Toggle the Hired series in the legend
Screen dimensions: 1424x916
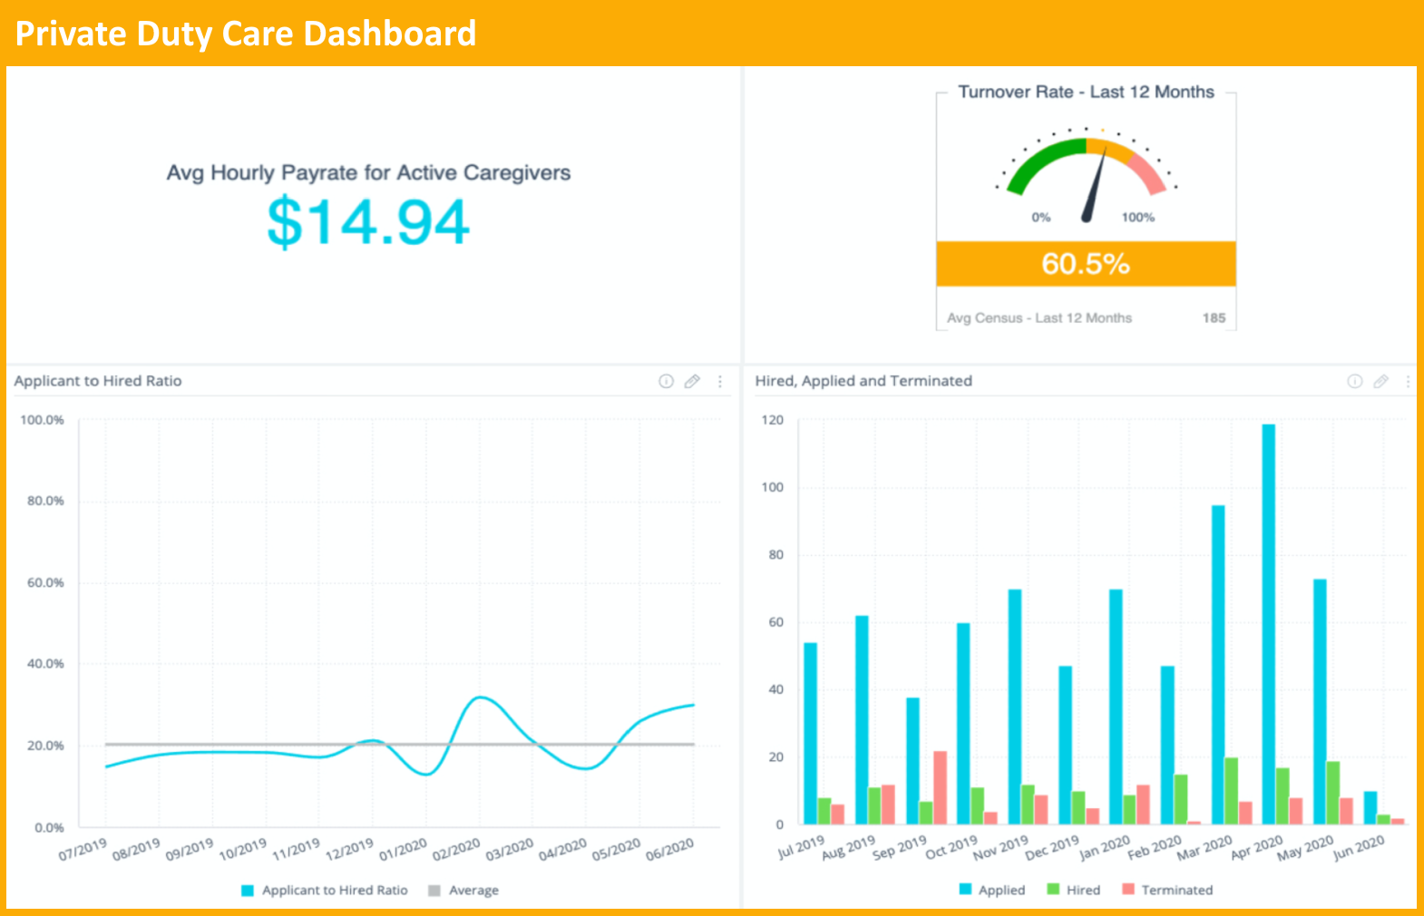(1074, 890)
